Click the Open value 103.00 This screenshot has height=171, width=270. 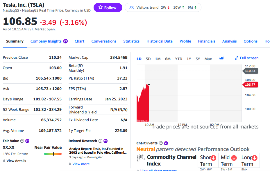tap(55, 68)
